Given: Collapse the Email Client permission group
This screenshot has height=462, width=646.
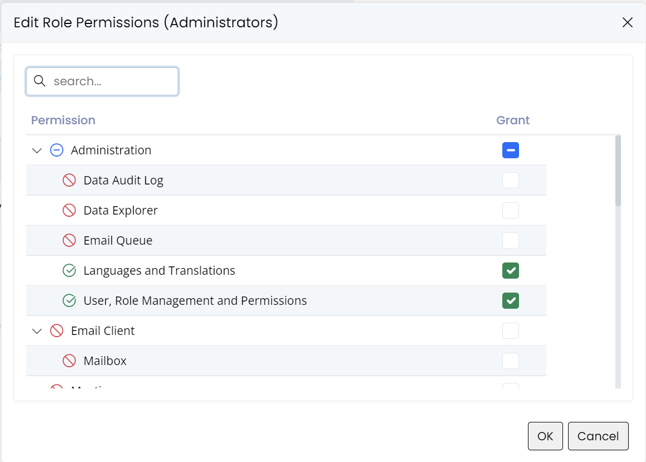Looking at the screenshot, I should [x=37, y=330].
